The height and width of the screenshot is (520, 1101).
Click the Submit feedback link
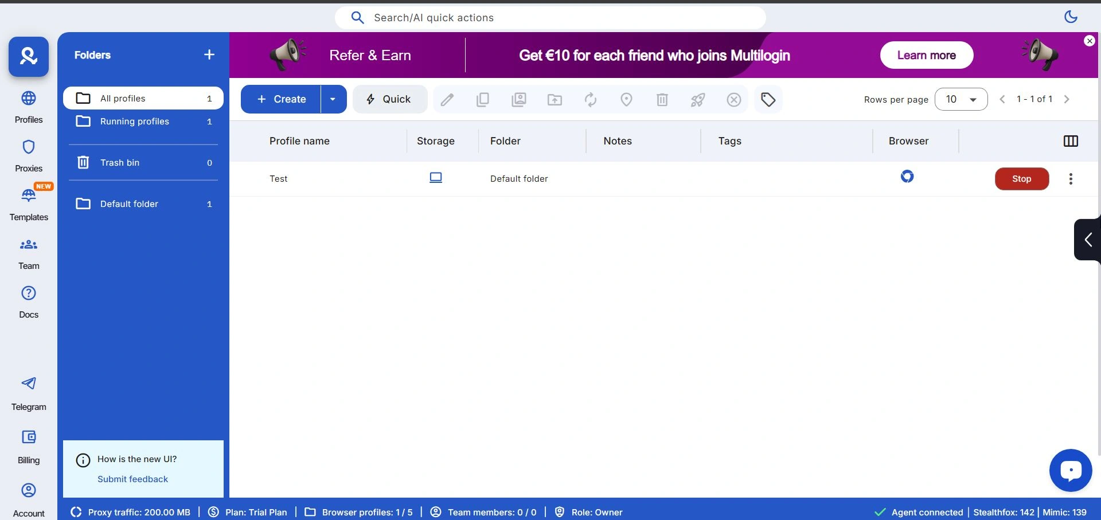pos(132,479)
